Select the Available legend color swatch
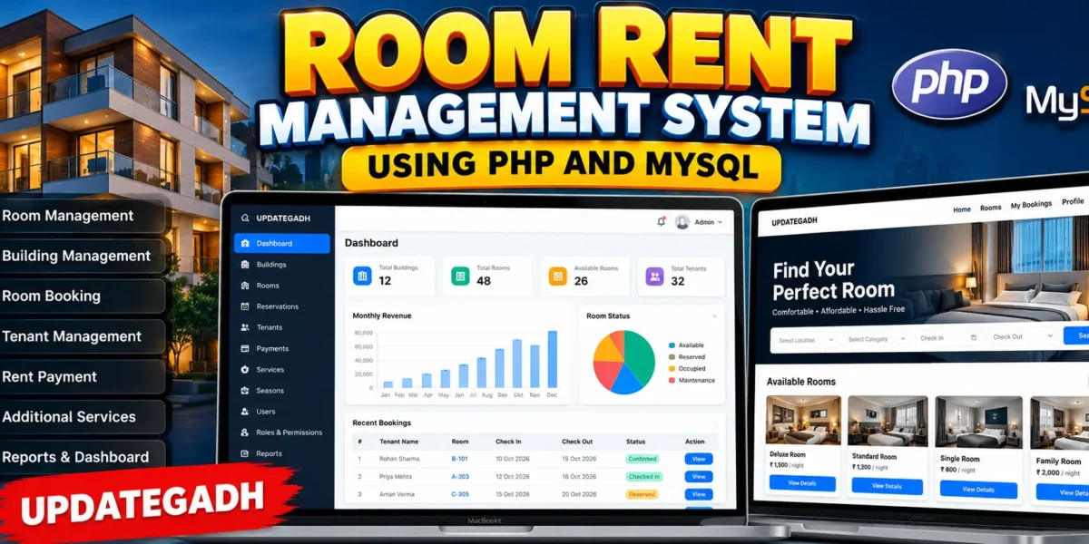Screen dimensions: 1089x544 (x=672, y=345)
